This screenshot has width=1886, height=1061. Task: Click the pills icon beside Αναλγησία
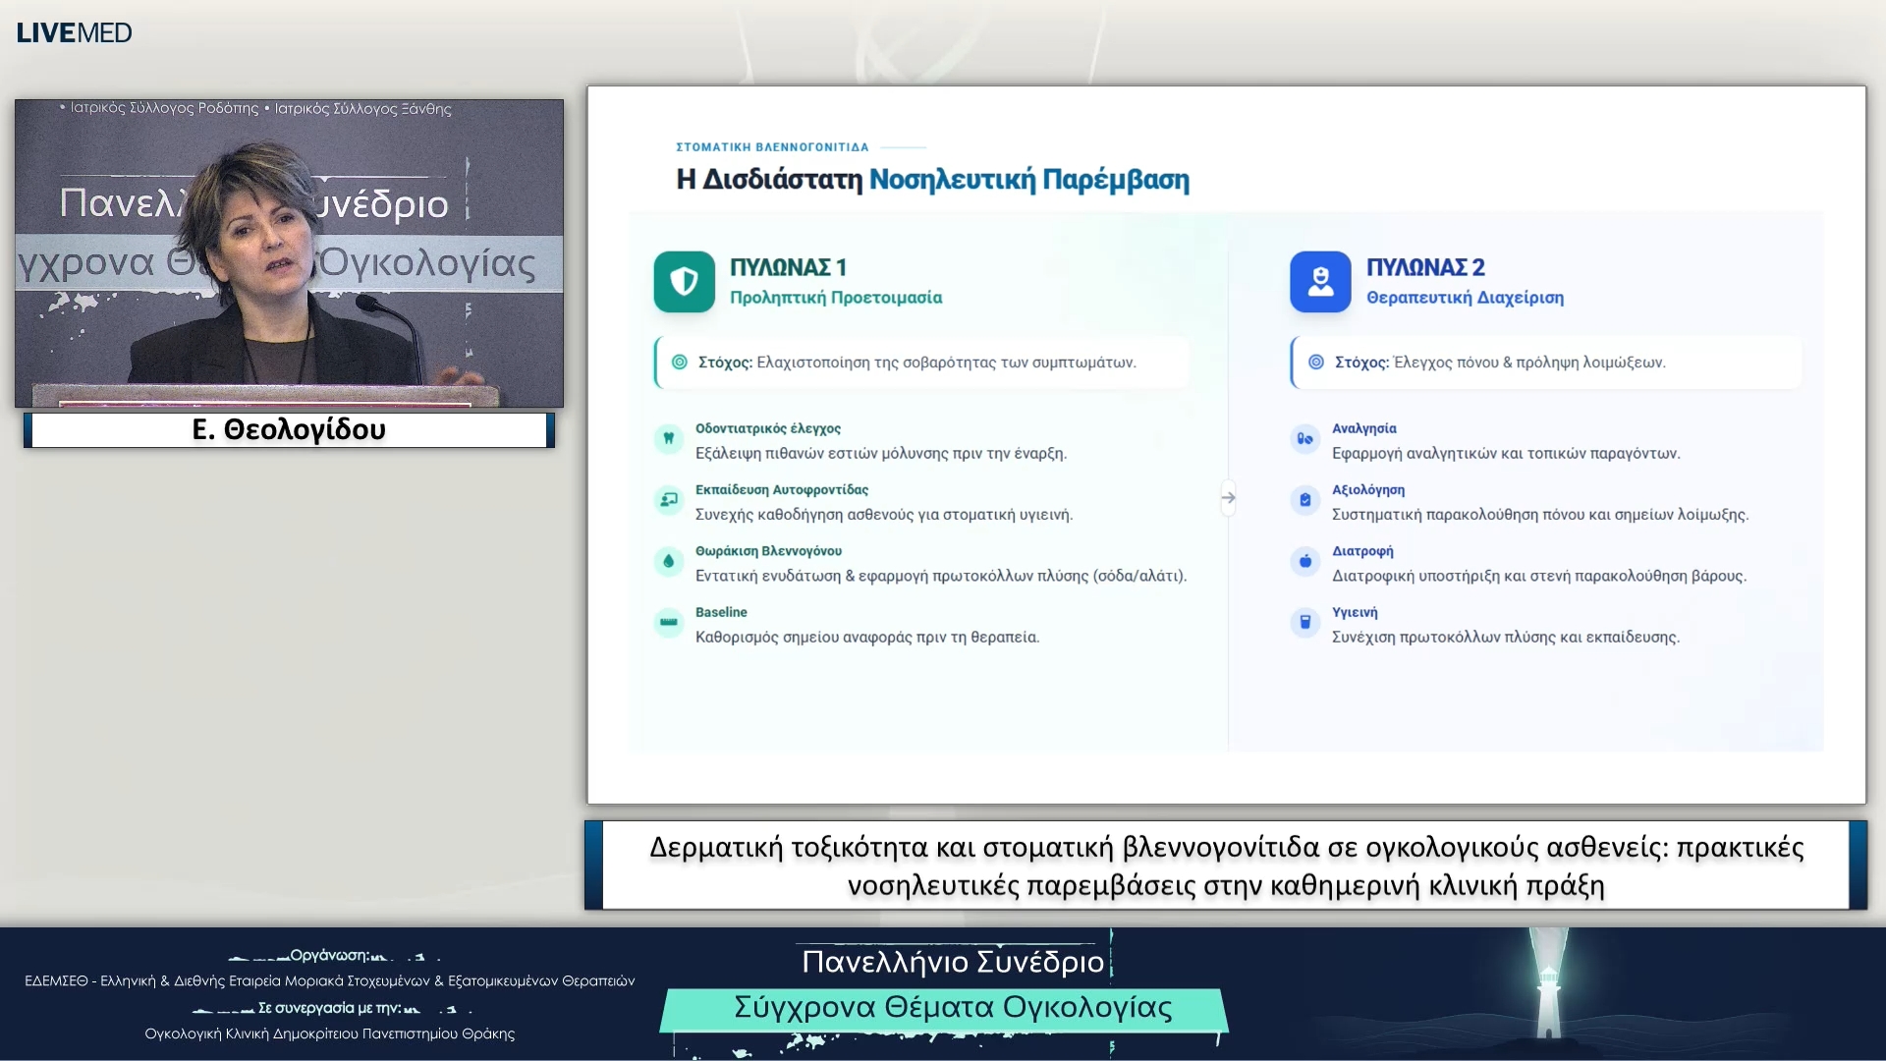tap(1304, 438)
